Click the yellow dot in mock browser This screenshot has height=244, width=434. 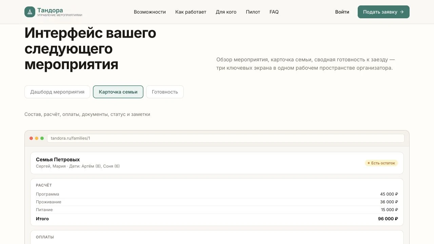(37, 138)
